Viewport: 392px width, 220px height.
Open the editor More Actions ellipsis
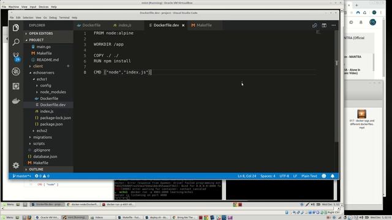333,25
